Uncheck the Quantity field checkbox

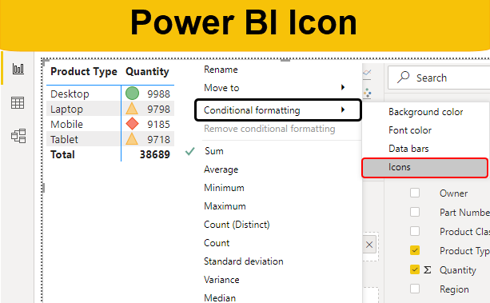pos(415,269)
